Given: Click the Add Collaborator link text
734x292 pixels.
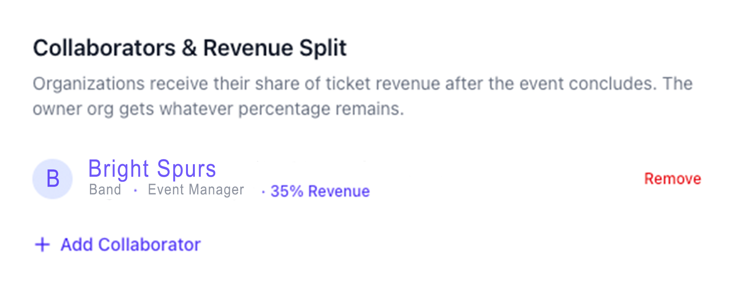Looking at the screenshot, I should 131,245.
